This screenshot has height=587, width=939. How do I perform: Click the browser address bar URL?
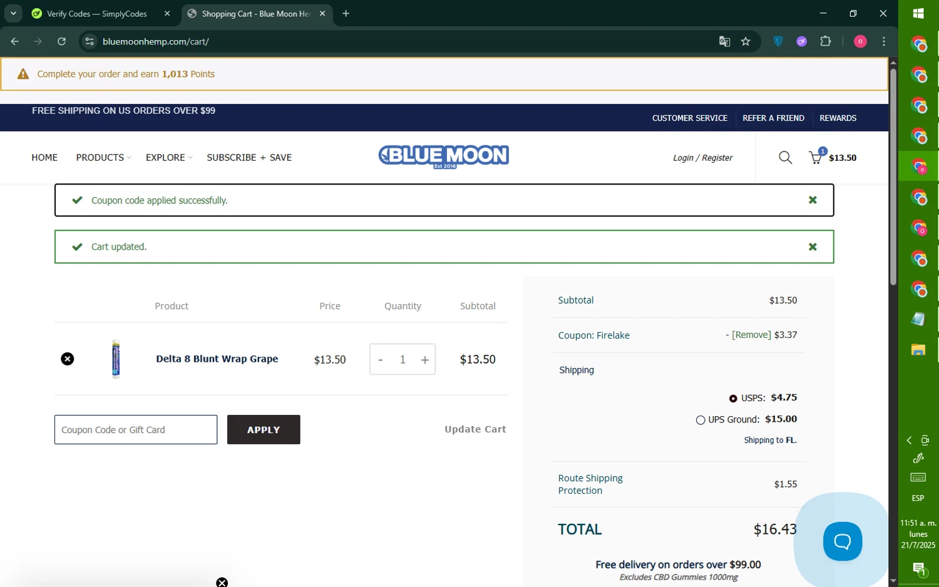[x=156, y=41]
